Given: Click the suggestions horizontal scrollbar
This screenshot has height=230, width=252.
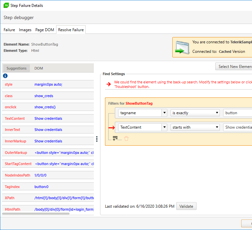Looking at the screenshot, I should 36,214.
